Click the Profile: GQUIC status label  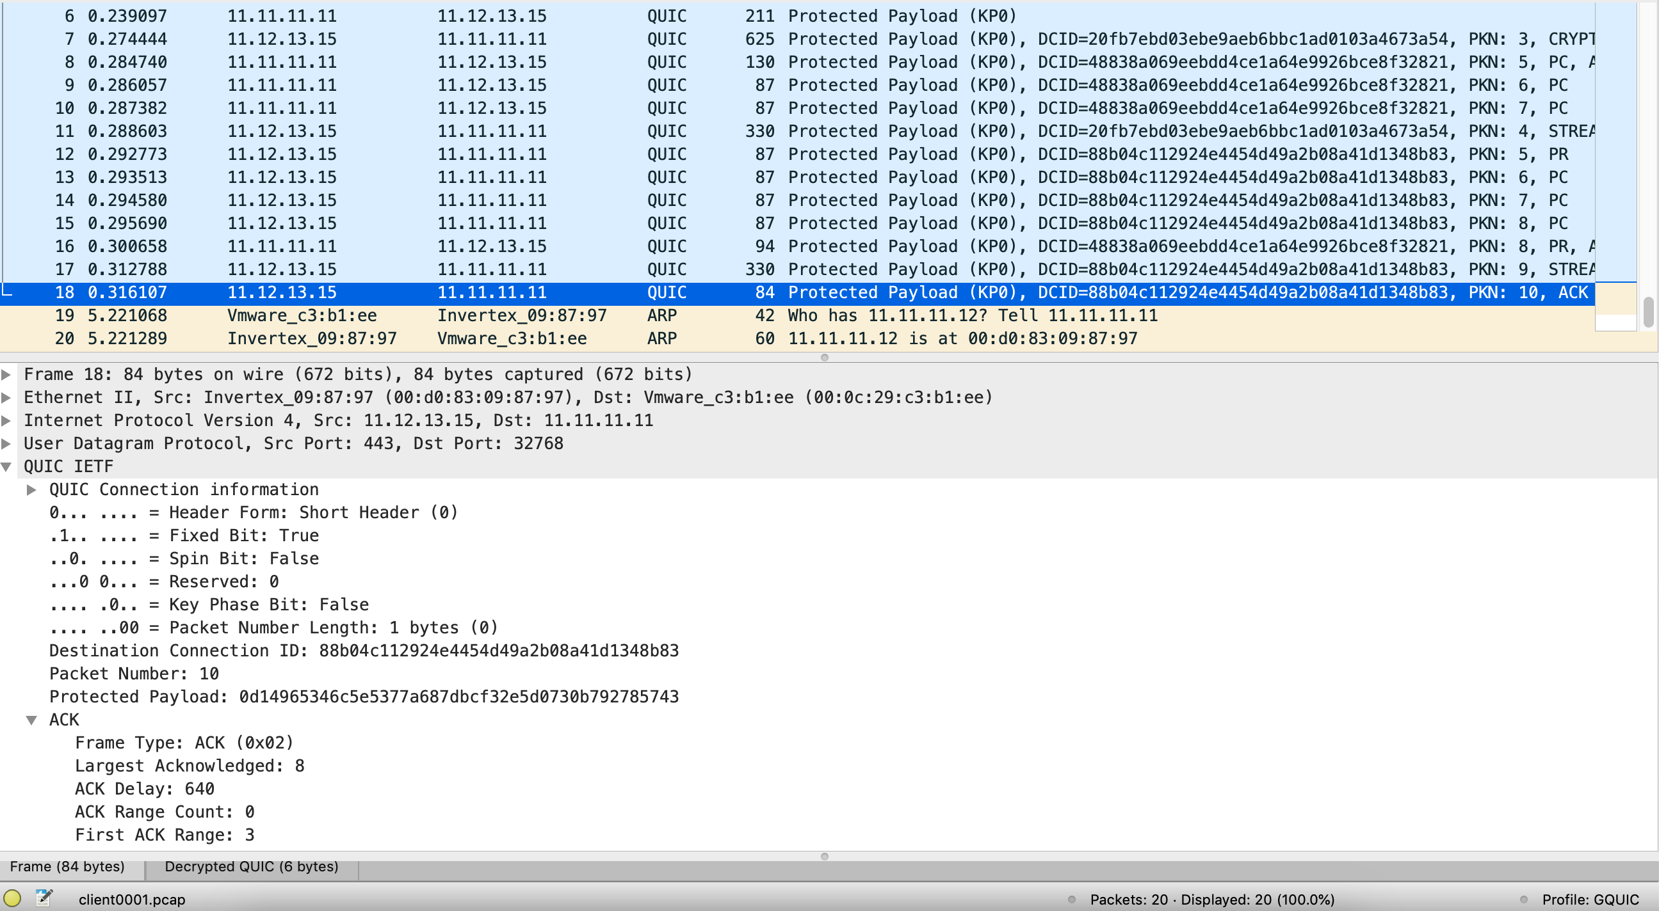tap(1589, 899)
